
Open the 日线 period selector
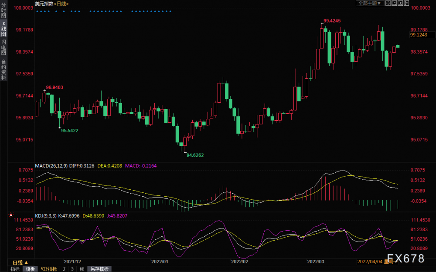[20, 262]
